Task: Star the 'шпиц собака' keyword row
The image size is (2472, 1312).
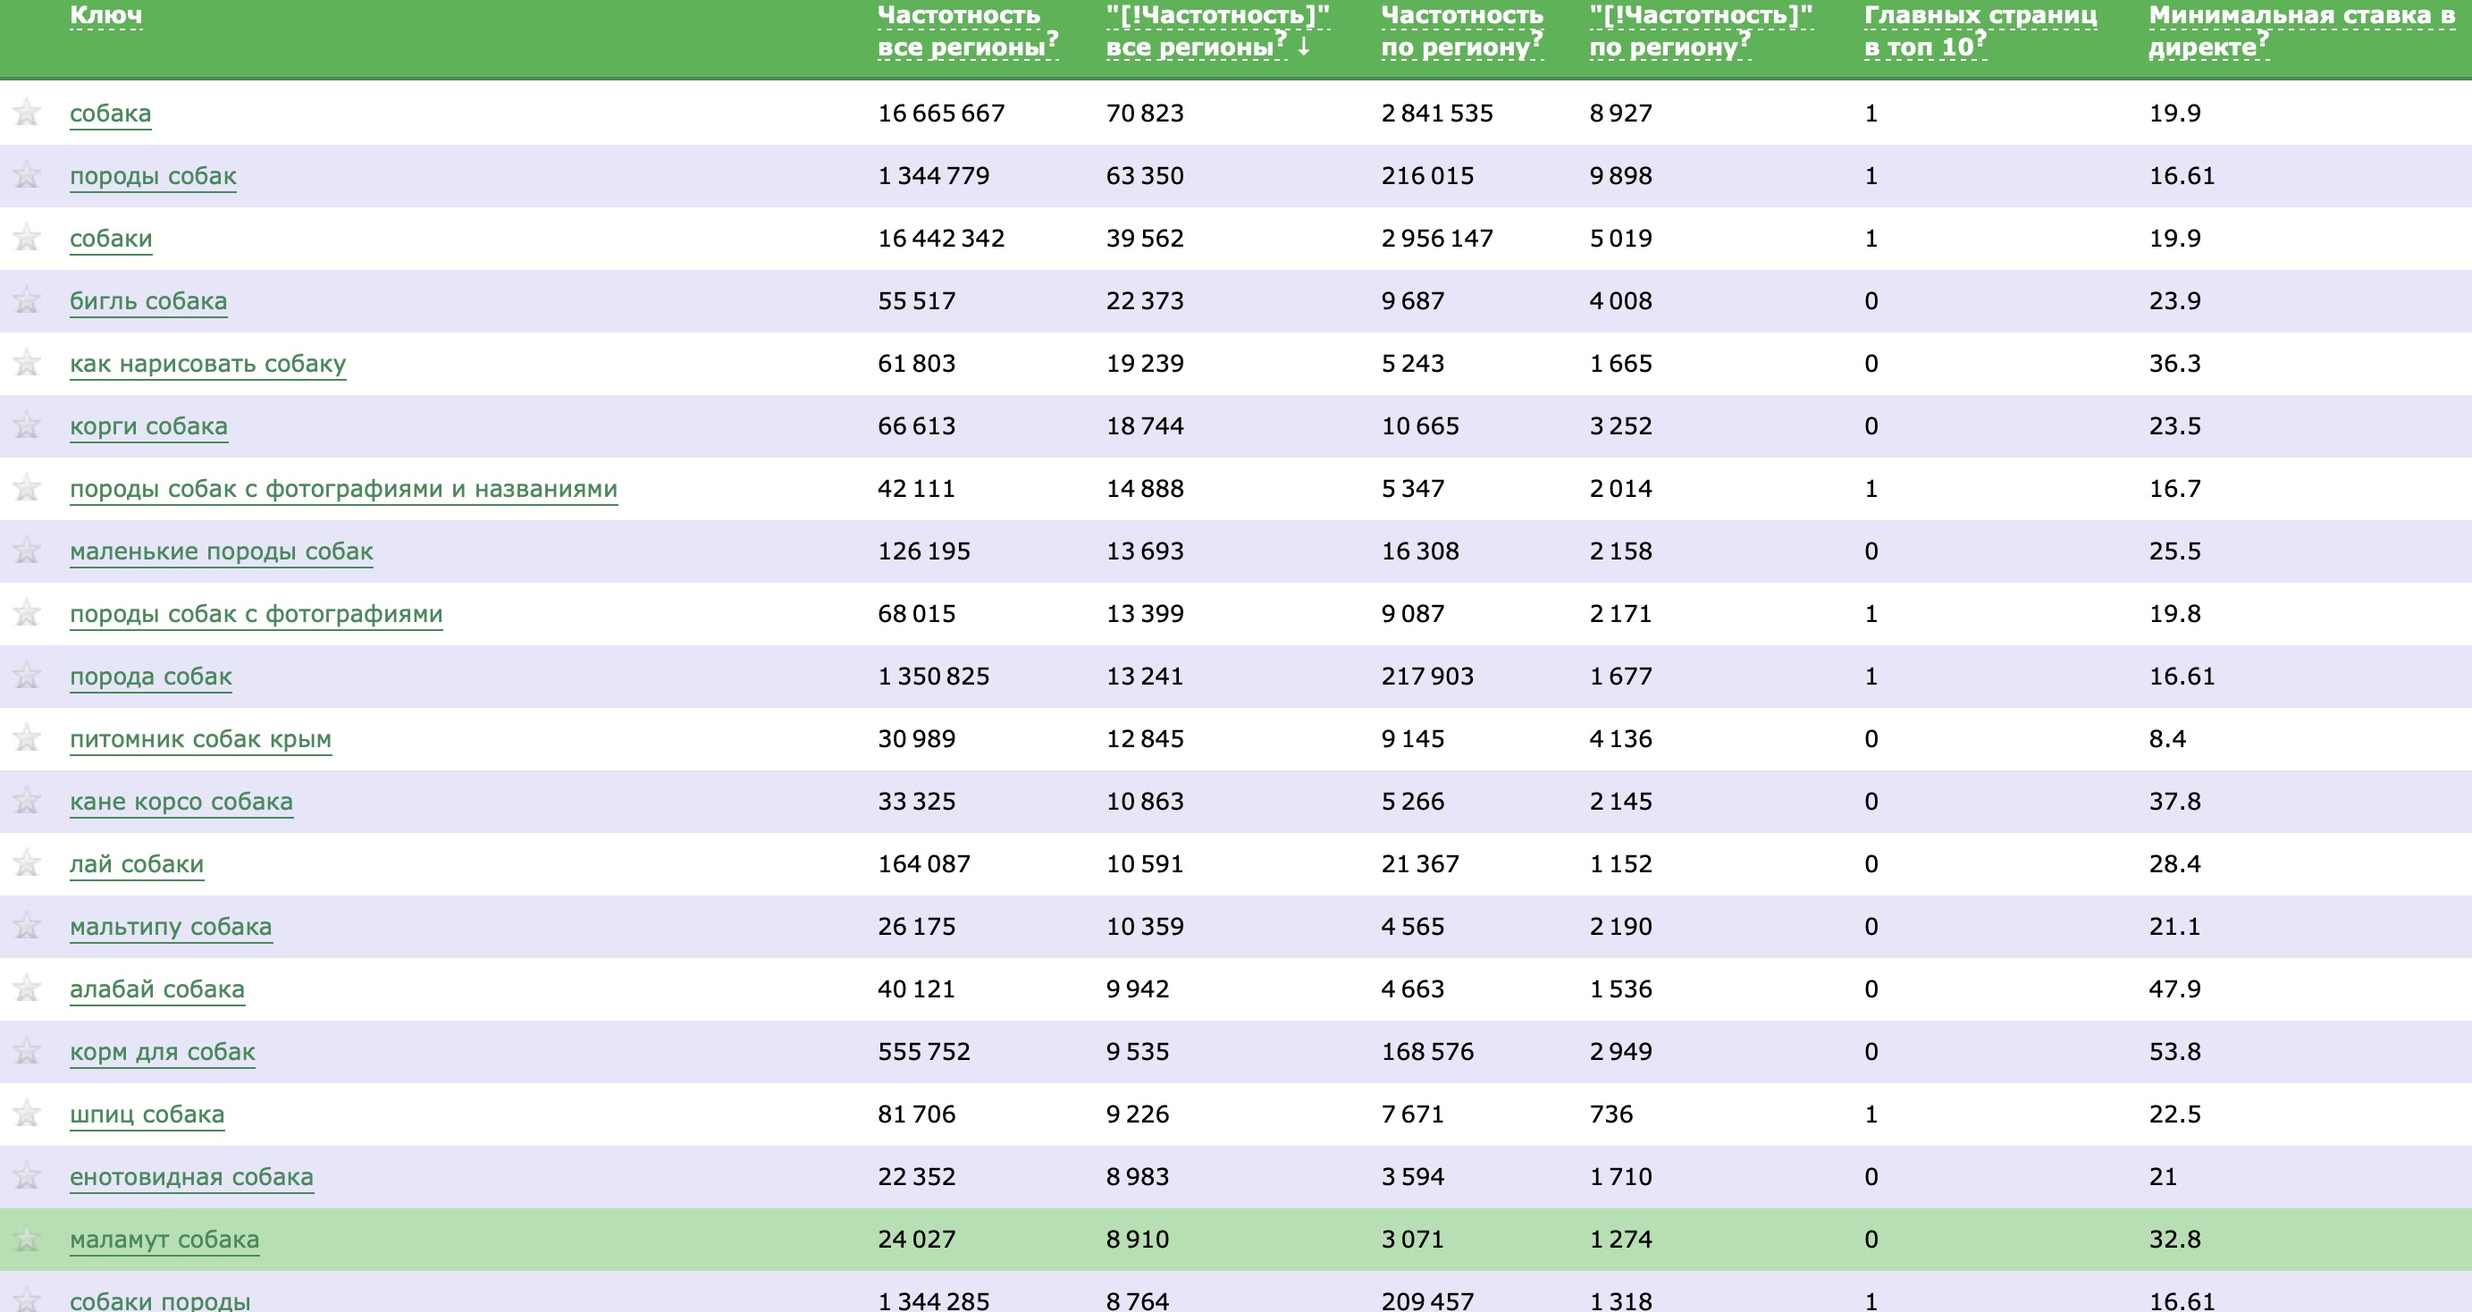Action: (27, 1114)
